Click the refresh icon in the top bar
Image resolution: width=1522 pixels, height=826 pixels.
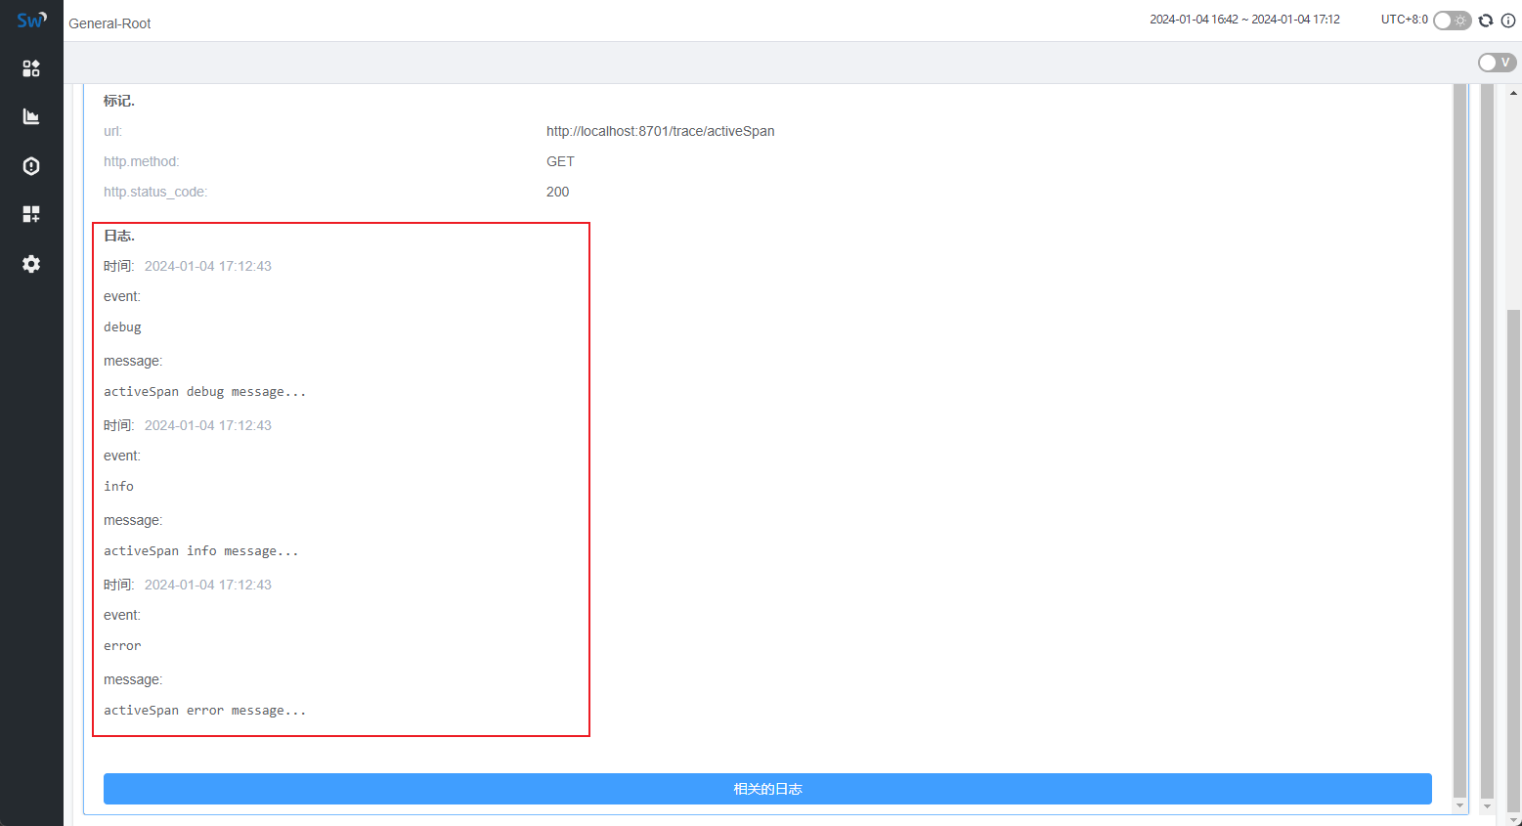[1486, 21]
